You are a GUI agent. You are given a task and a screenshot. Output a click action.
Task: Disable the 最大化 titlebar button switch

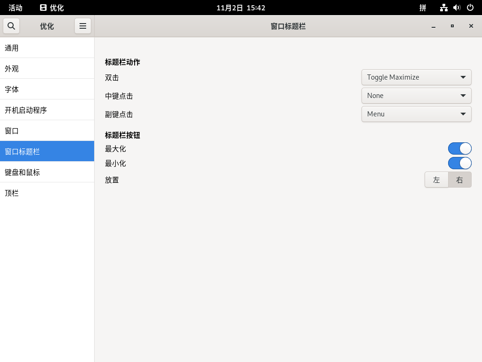pyautogui.click(x=459, y=149)
